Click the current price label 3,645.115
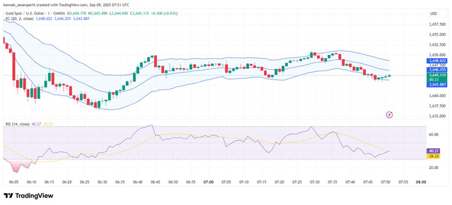The width and height of the screenshot is (452, 205). pyautogui.click(x=437, y=75)
